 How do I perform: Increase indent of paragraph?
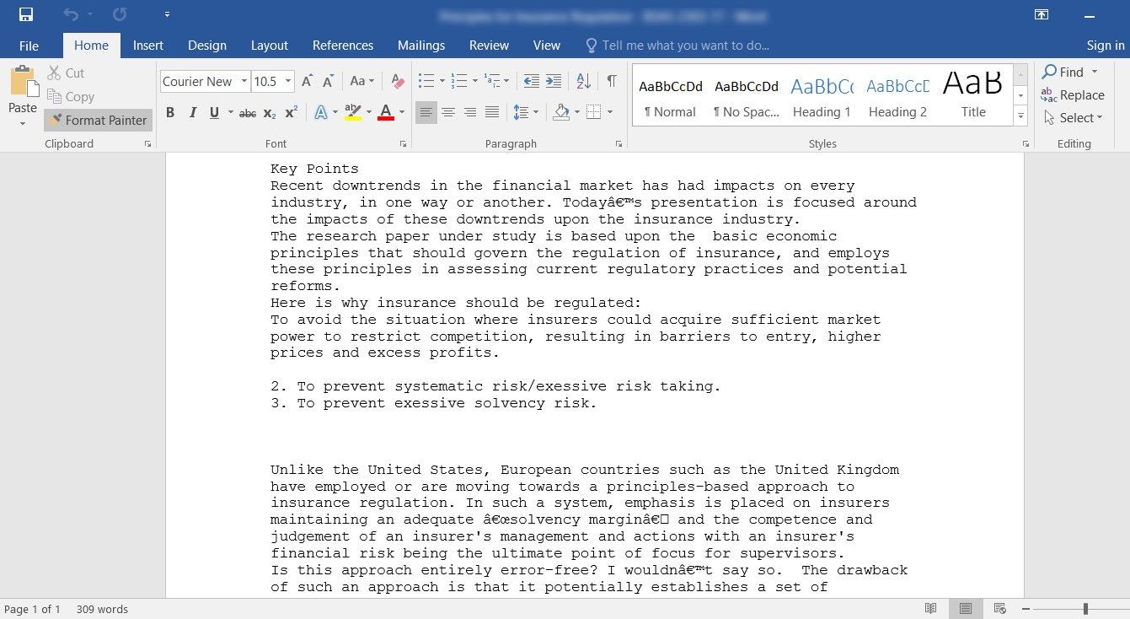click(554, 81)
